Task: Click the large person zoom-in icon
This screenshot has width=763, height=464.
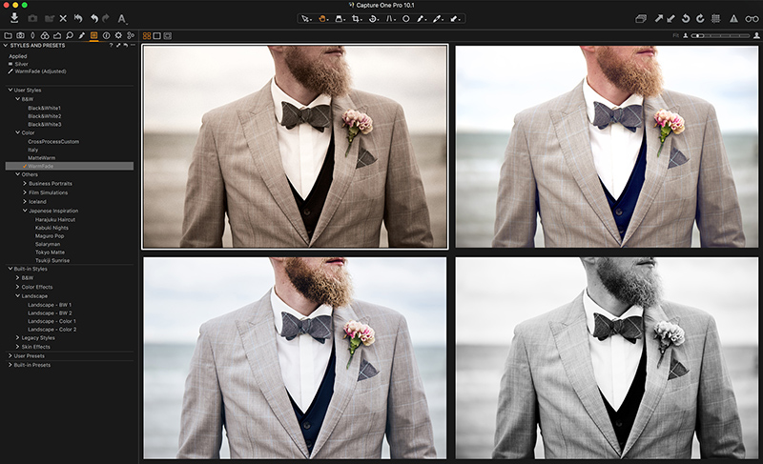Action: tap(756, 35)
